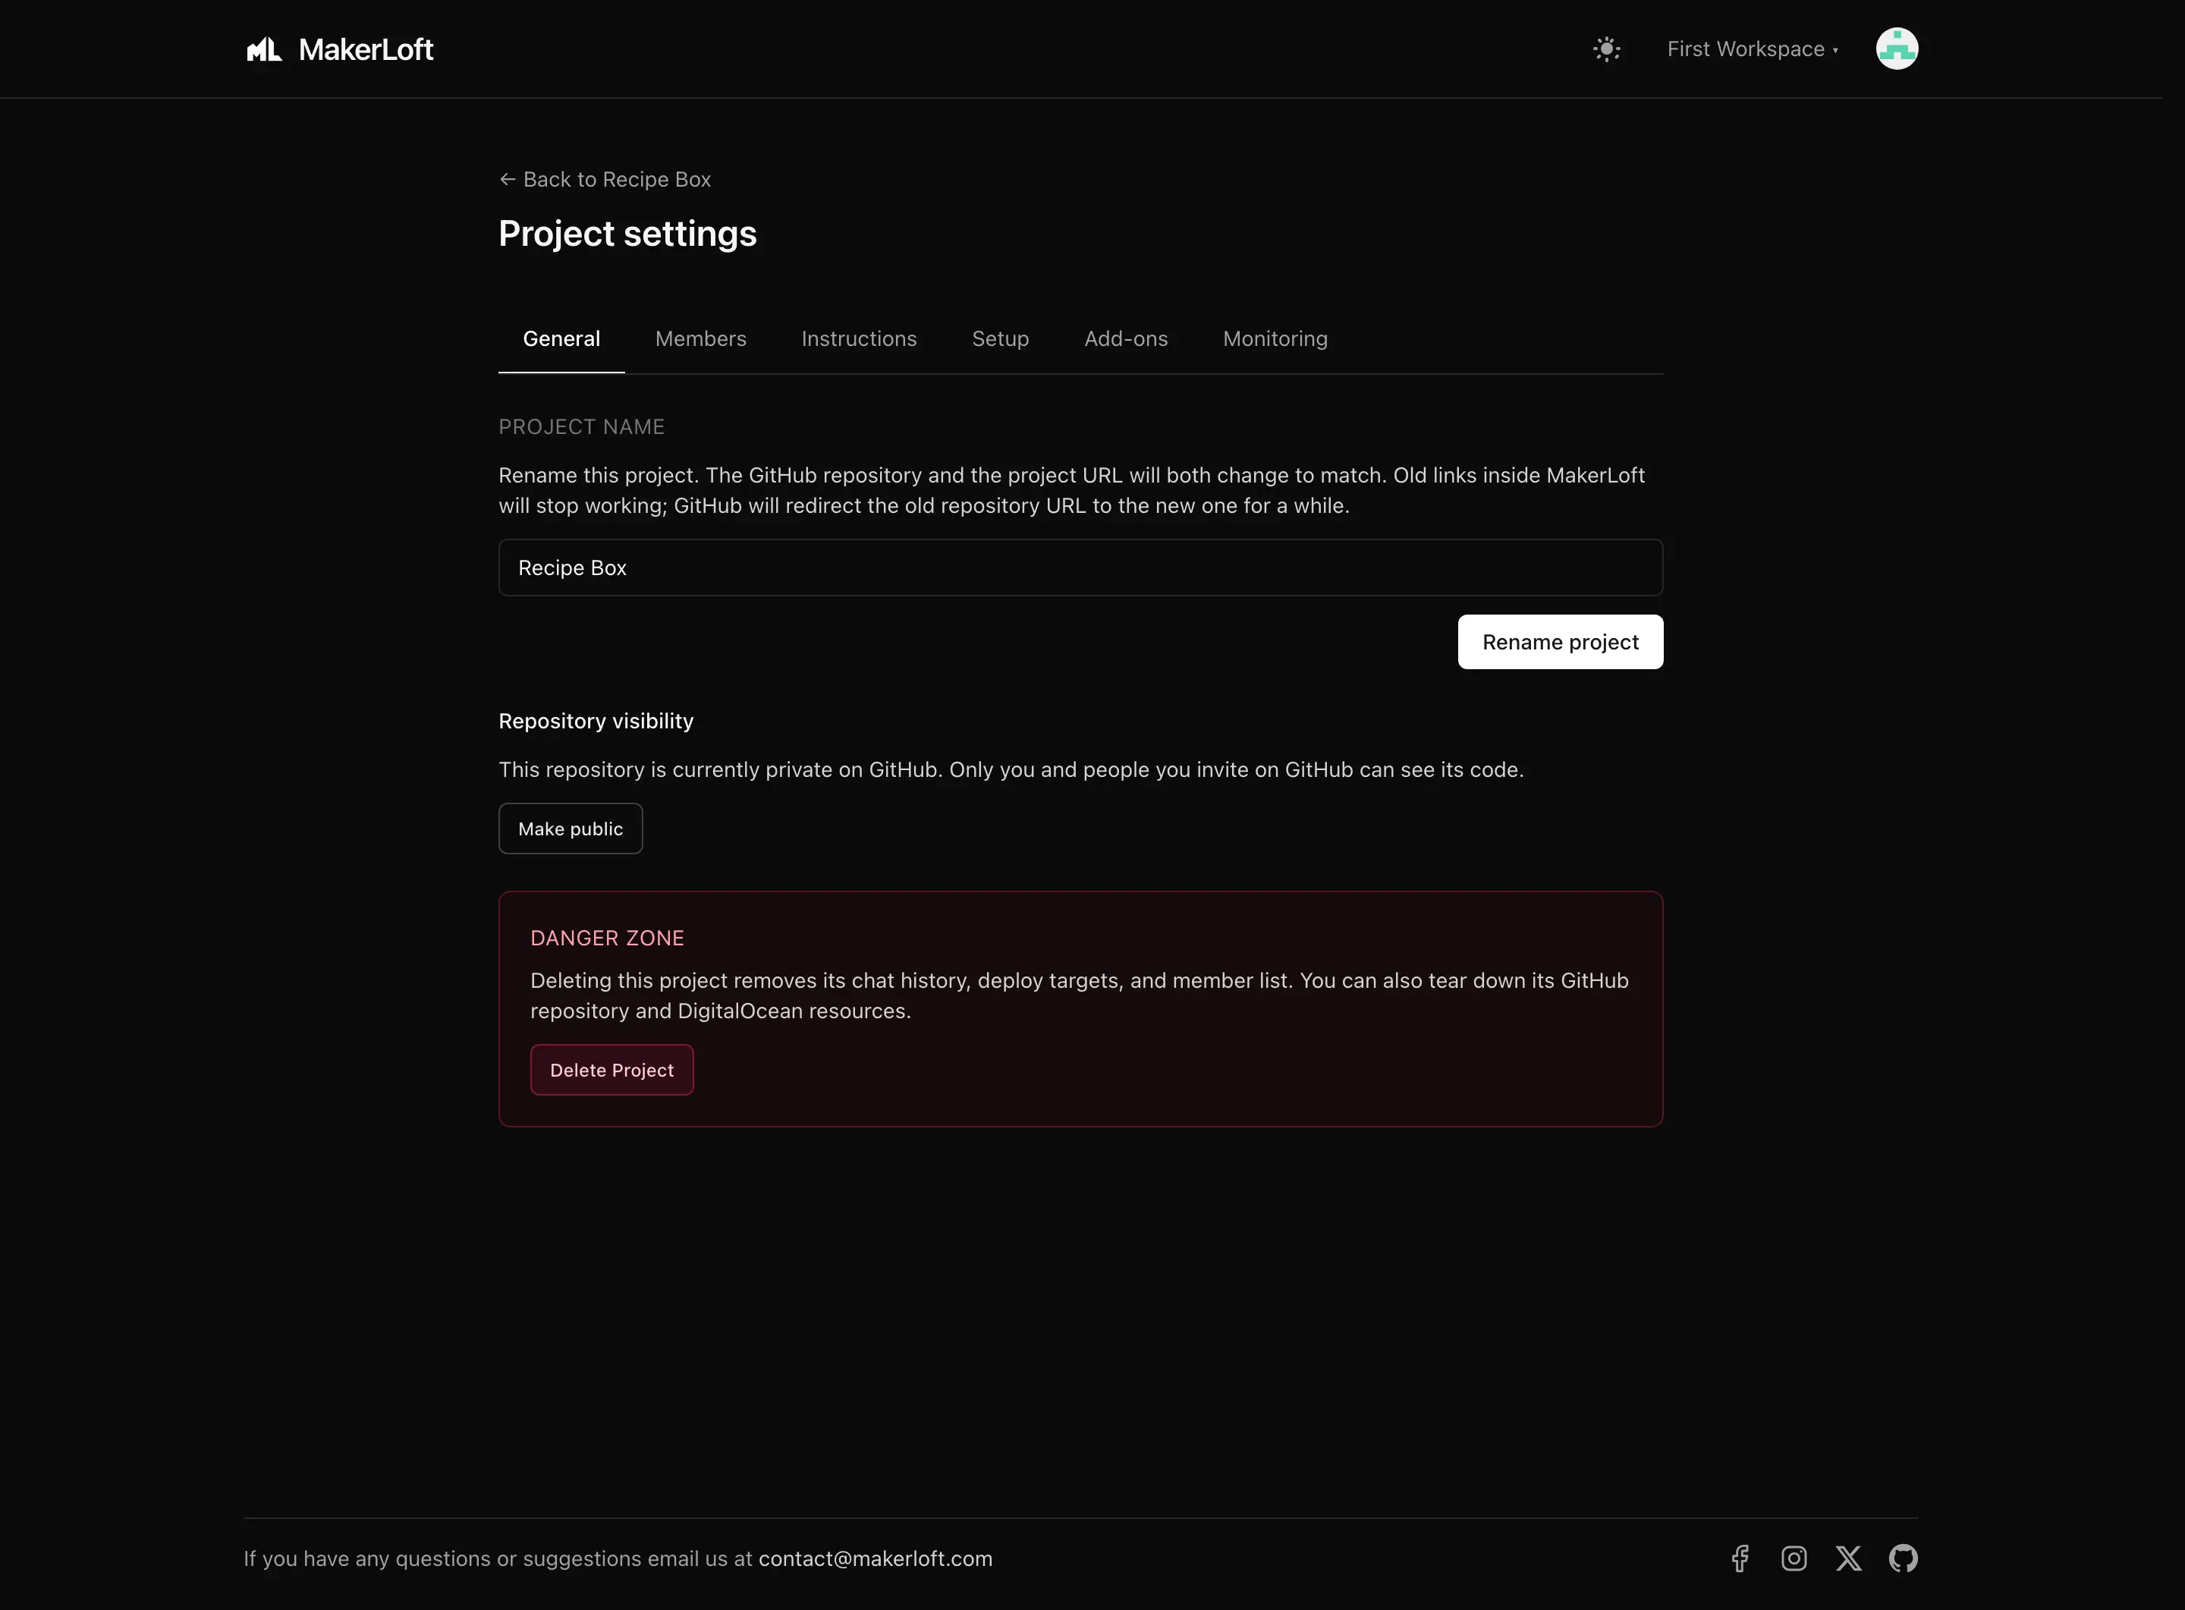Open the Instagram icon in footer
Viewport: 2185px width, 1610px height.
(x=1794, y=1558)
